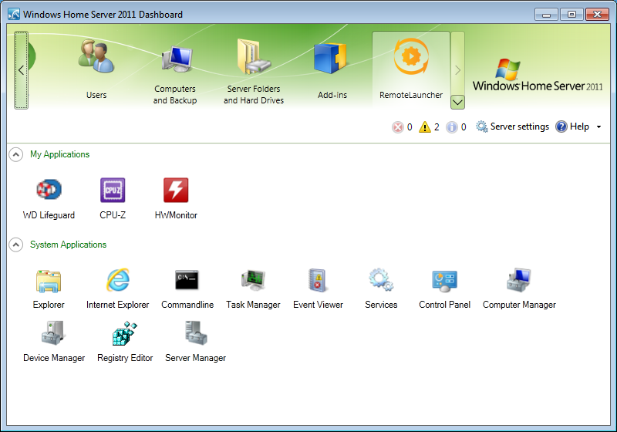Open Server settings
Viewport: 617px width, 432px height.
click(512, 127)
